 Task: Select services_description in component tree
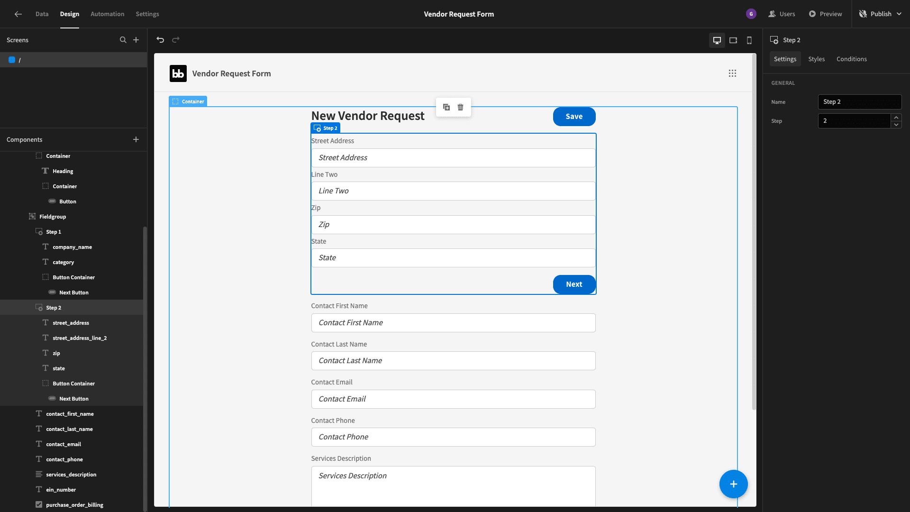tap(72, 475)
